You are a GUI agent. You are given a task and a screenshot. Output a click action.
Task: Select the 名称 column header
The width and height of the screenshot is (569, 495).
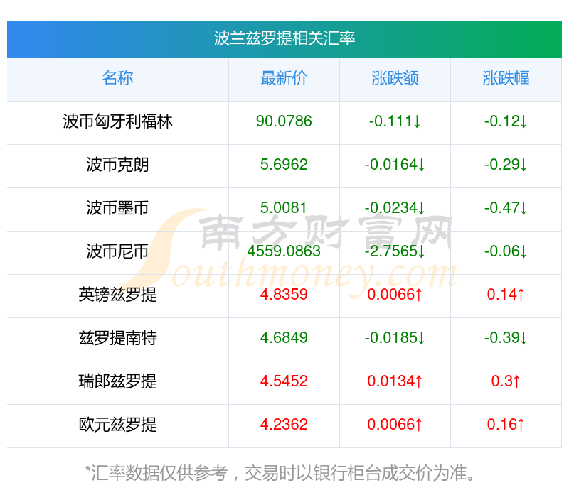(x=117, y=78)
